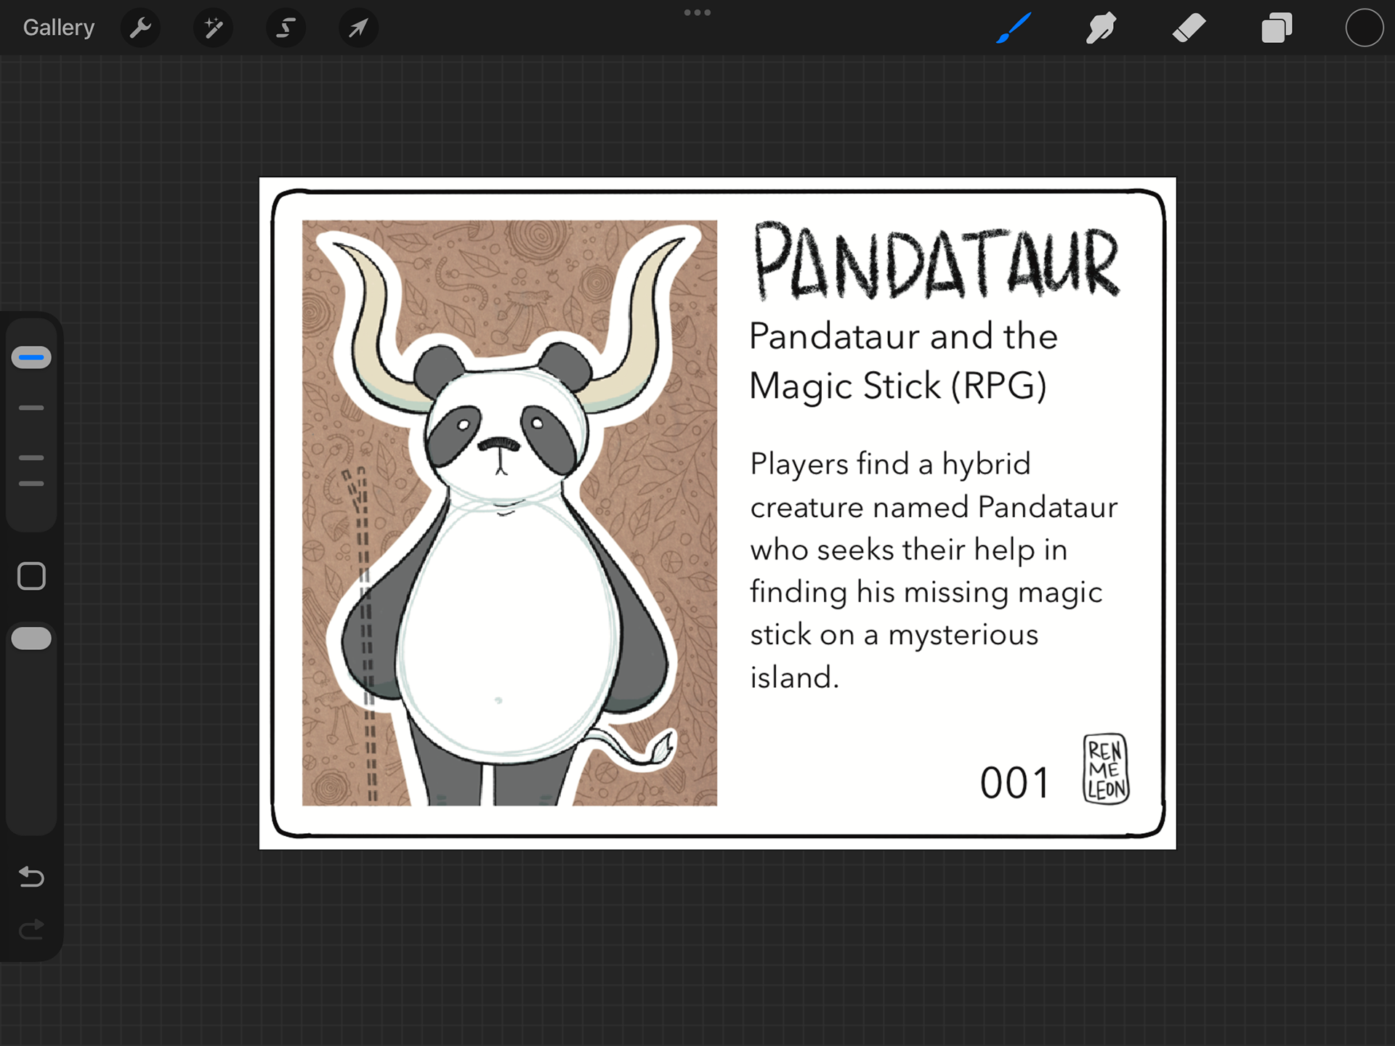Open the active color picker circle

1364,28
